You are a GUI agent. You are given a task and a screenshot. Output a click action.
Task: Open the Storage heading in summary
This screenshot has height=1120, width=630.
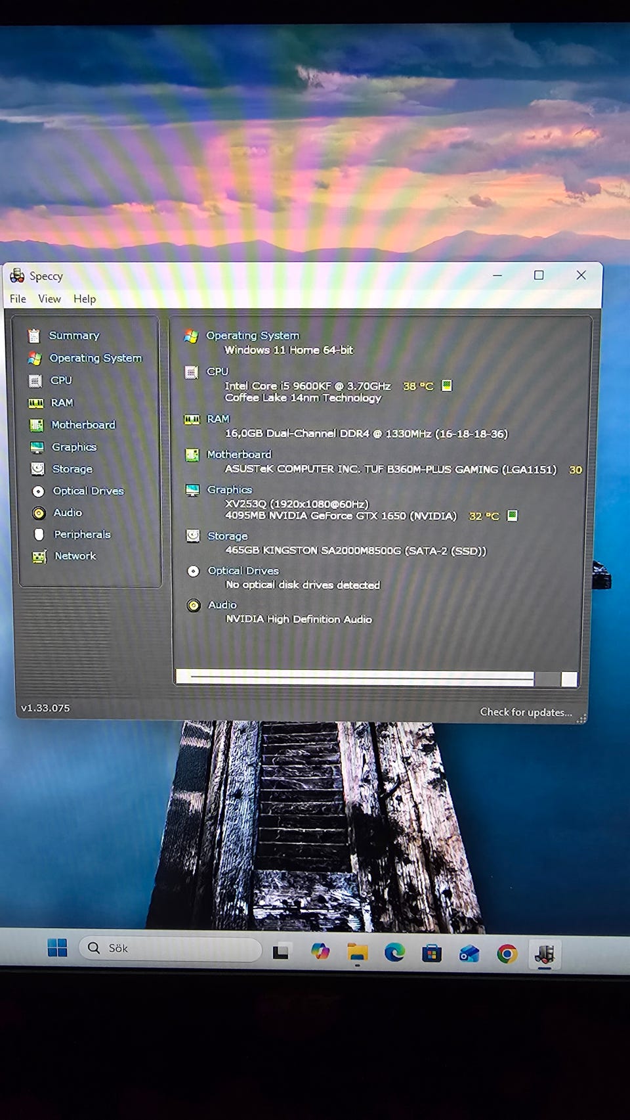tap(228, 536)
